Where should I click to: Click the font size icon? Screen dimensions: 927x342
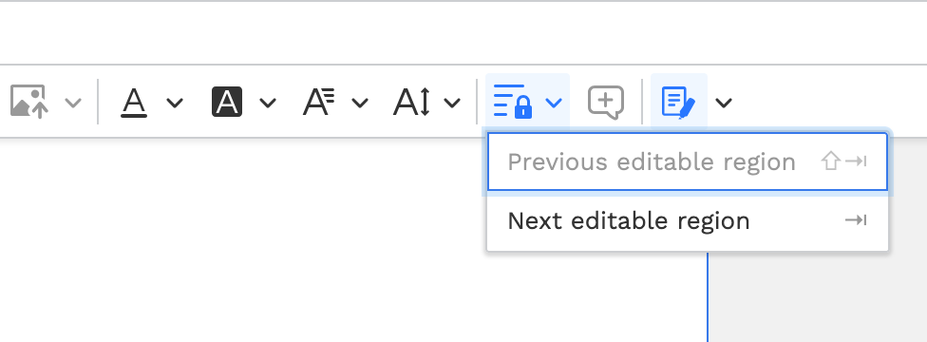pyautogui.click(x=411, y=102)
